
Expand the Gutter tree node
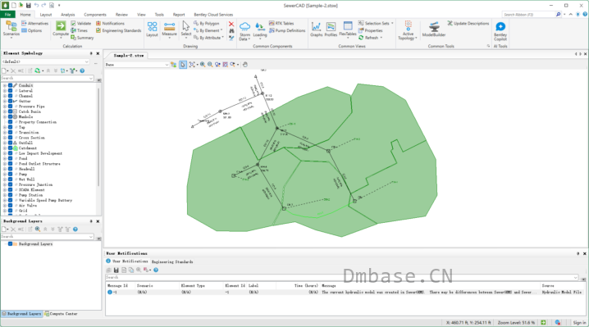(5, 101)
